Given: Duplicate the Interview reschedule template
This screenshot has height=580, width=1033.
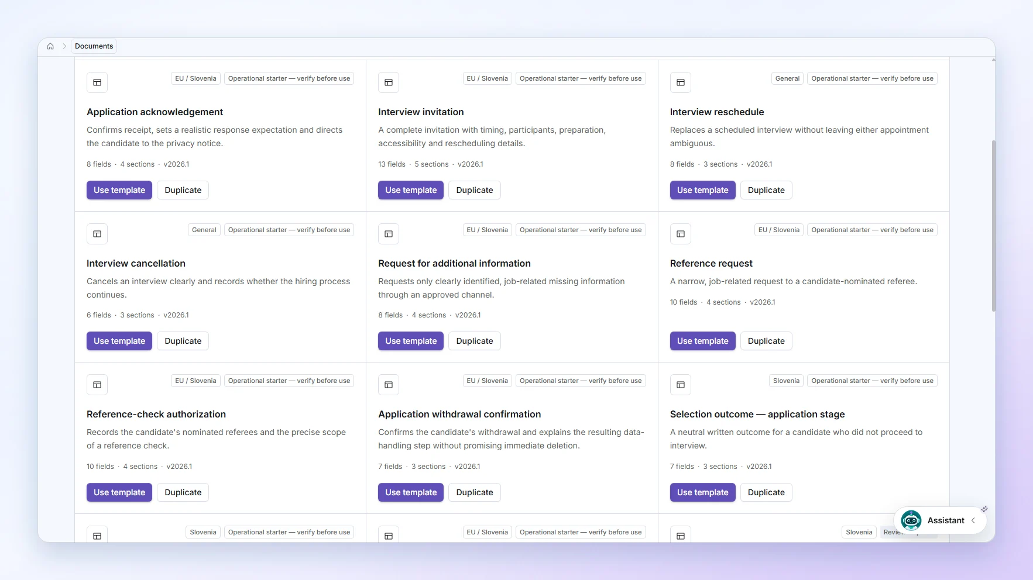Looking at the screenshot, I should coord(766,190).
